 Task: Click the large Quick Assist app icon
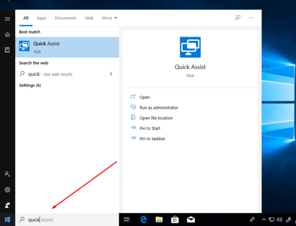190,47
